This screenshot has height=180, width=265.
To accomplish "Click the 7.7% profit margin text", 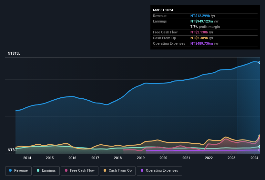I will point(205,27).
